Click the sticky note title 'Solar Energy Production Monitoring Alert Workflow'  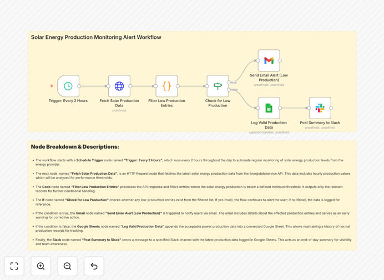96,37
